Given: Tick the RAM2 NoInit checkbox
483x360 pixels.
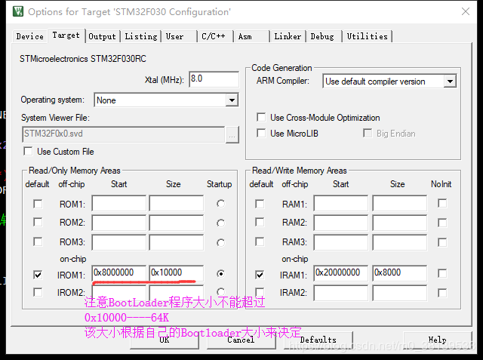Looking at the screenshot, I should 442,223.
